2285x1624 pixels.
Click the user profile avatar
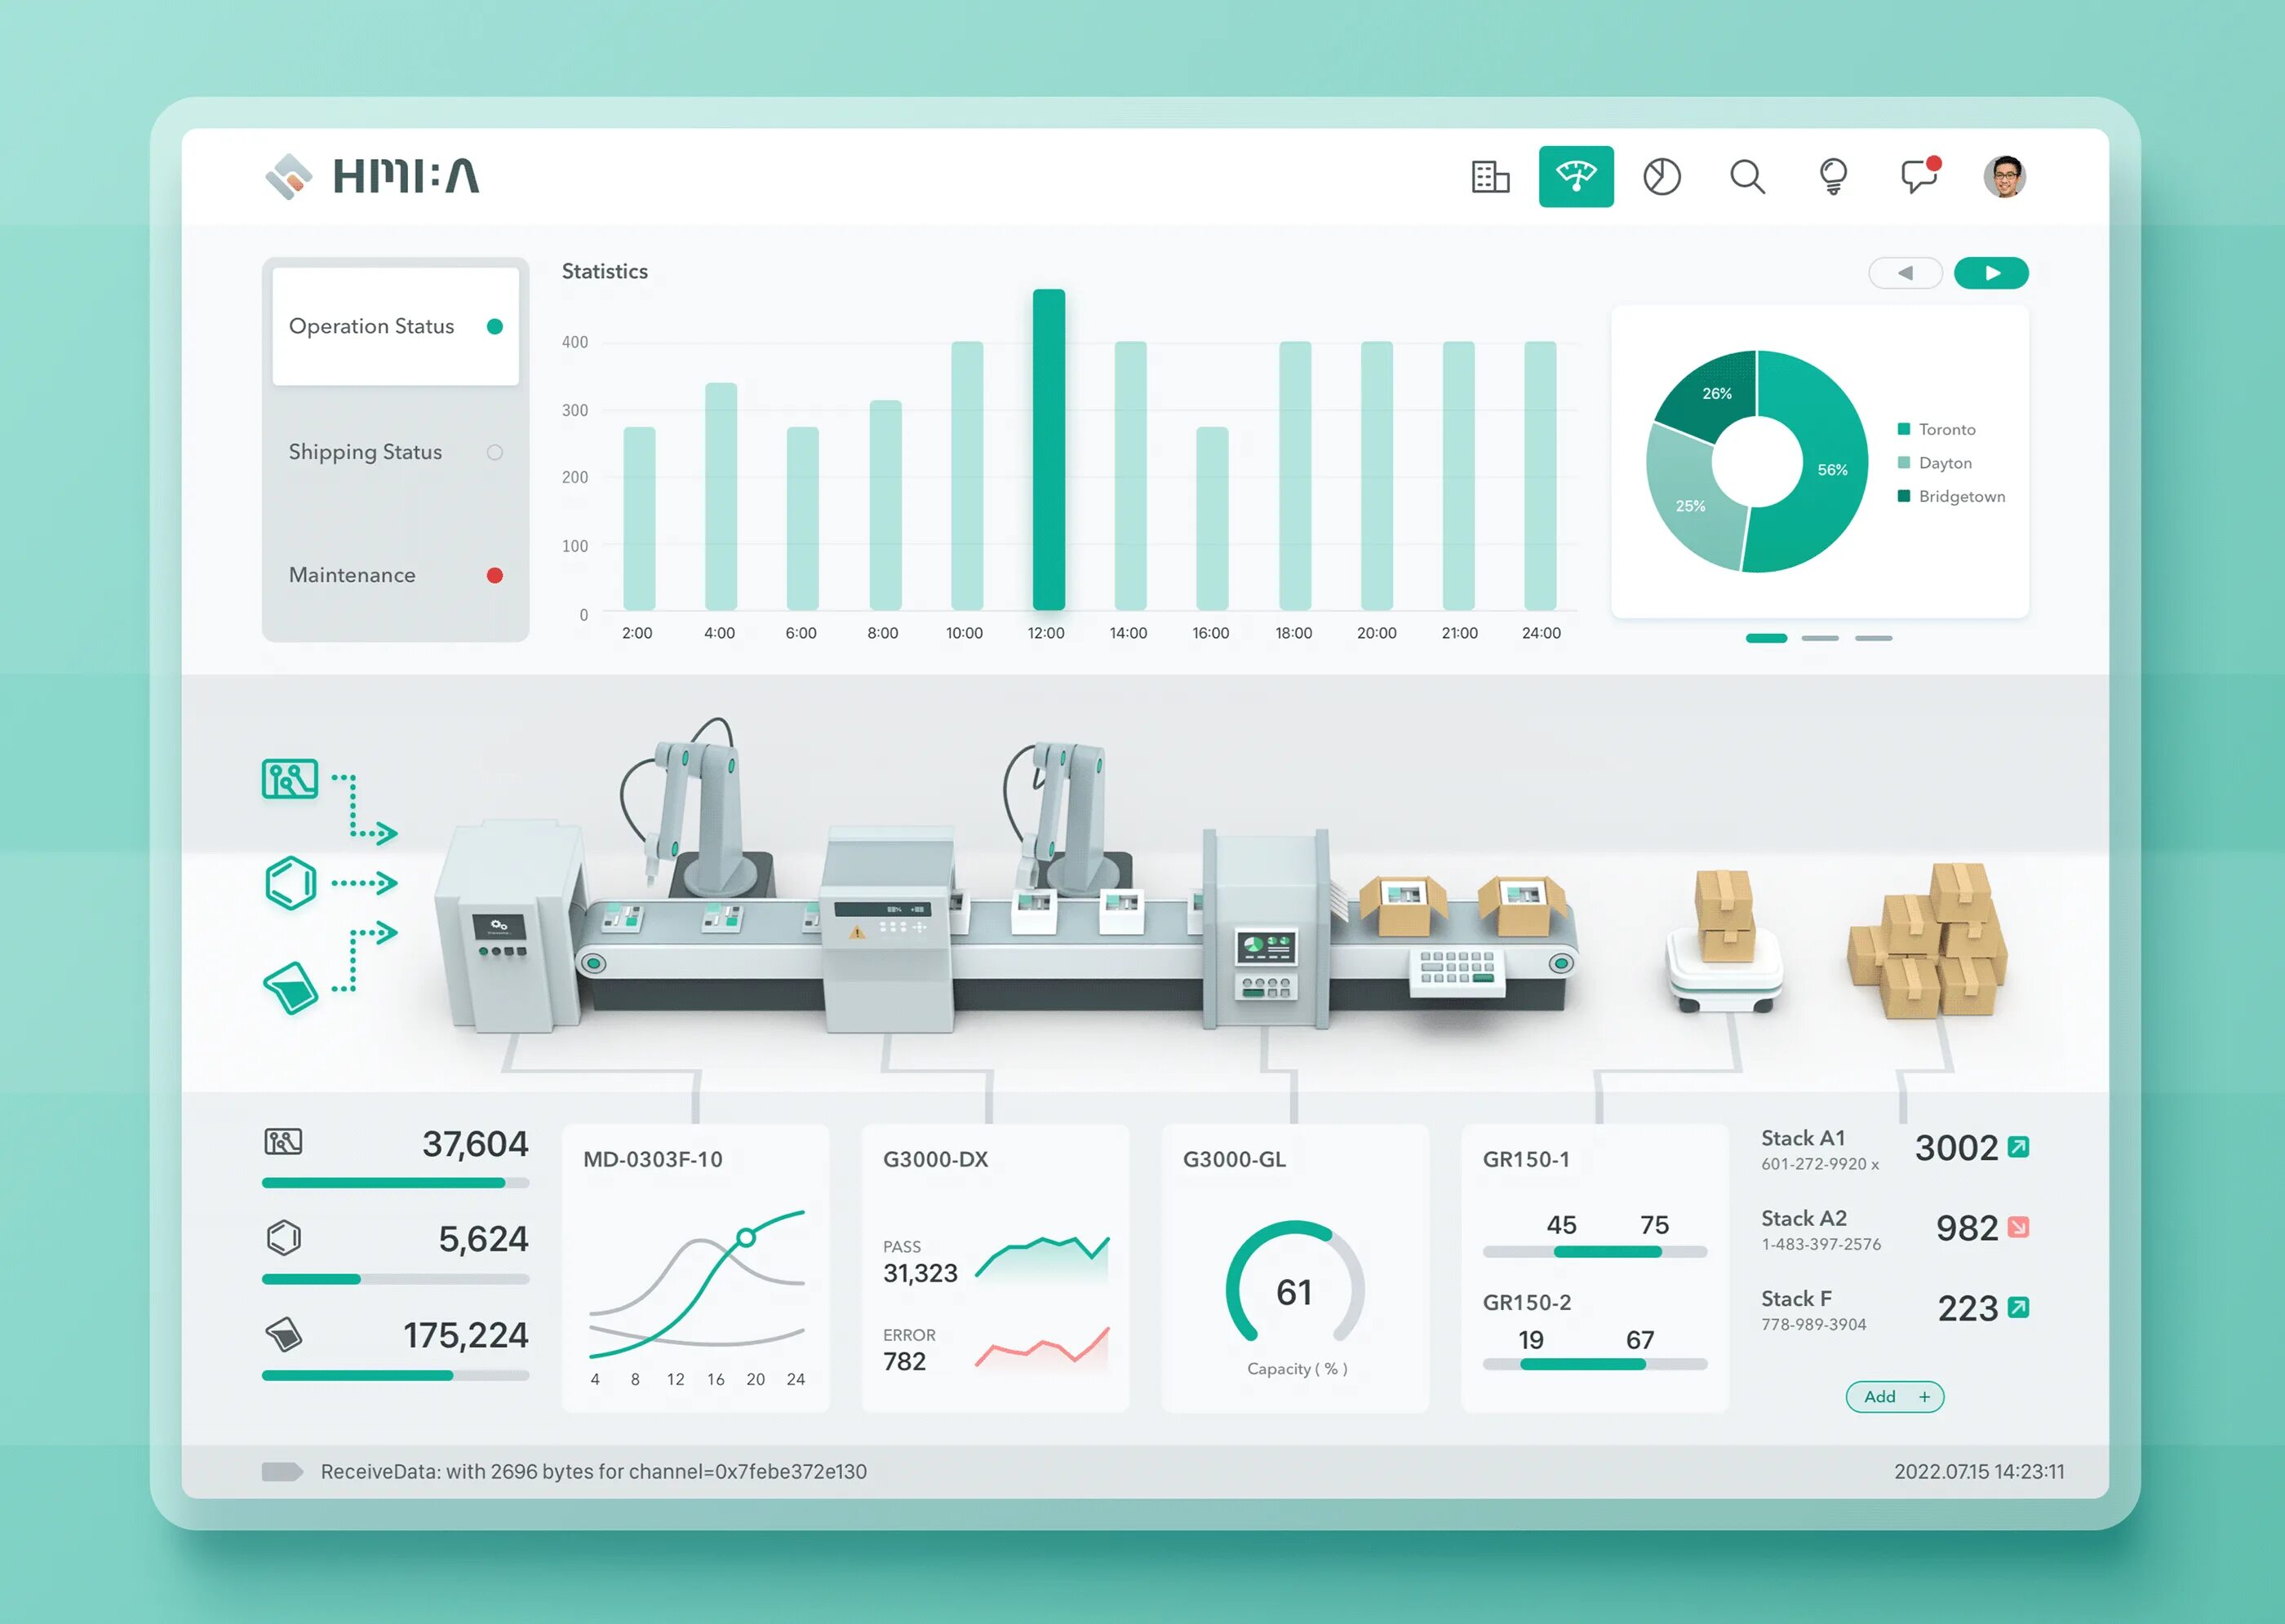click(x=2004, y=177)
